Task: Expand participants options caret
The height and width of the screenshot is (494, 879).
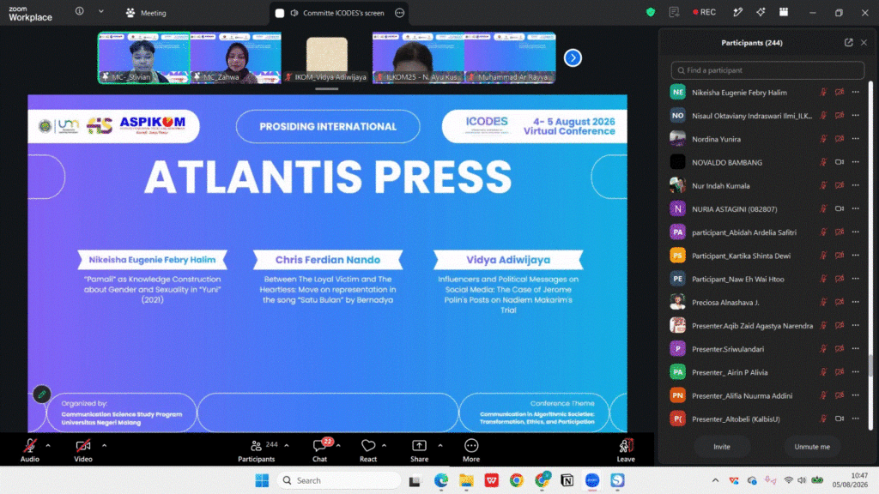Action: click(287, 446)
